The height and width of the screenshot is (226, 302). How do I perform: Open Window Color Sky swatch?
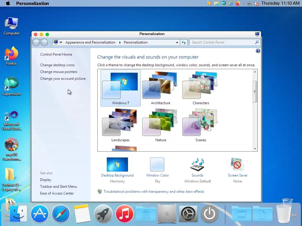tap(157, 170)
